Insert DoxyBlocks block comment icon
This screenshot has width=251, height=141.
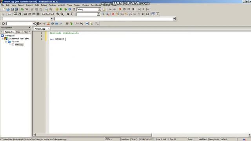(77, 23)
